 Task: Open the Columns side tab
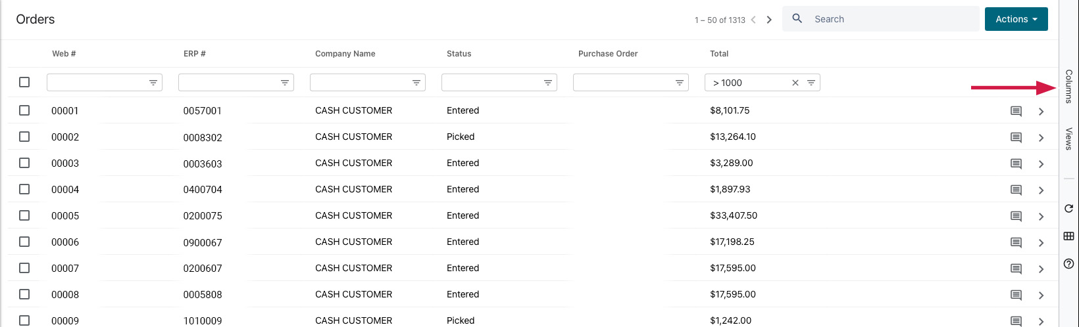tap(1068, 87)
